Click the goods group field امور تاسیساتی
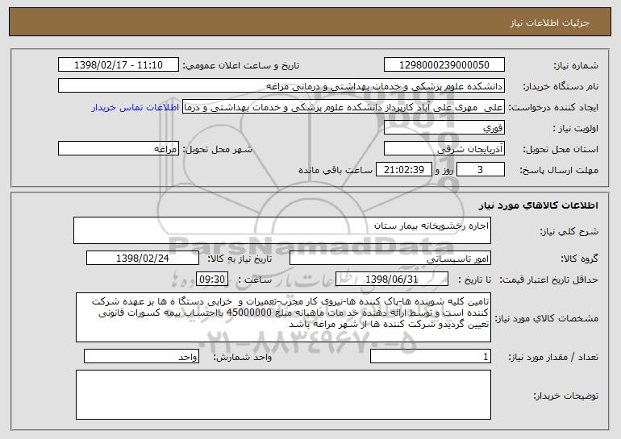 coord(390,259)
